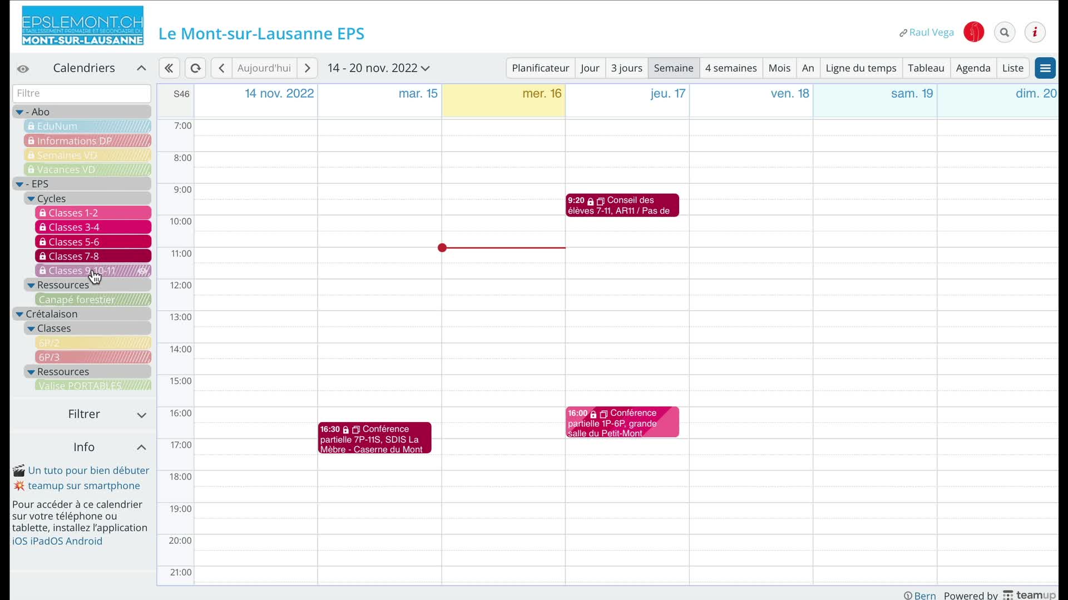
Task: Click the refresh calendar icon
Action: point(195,68)
